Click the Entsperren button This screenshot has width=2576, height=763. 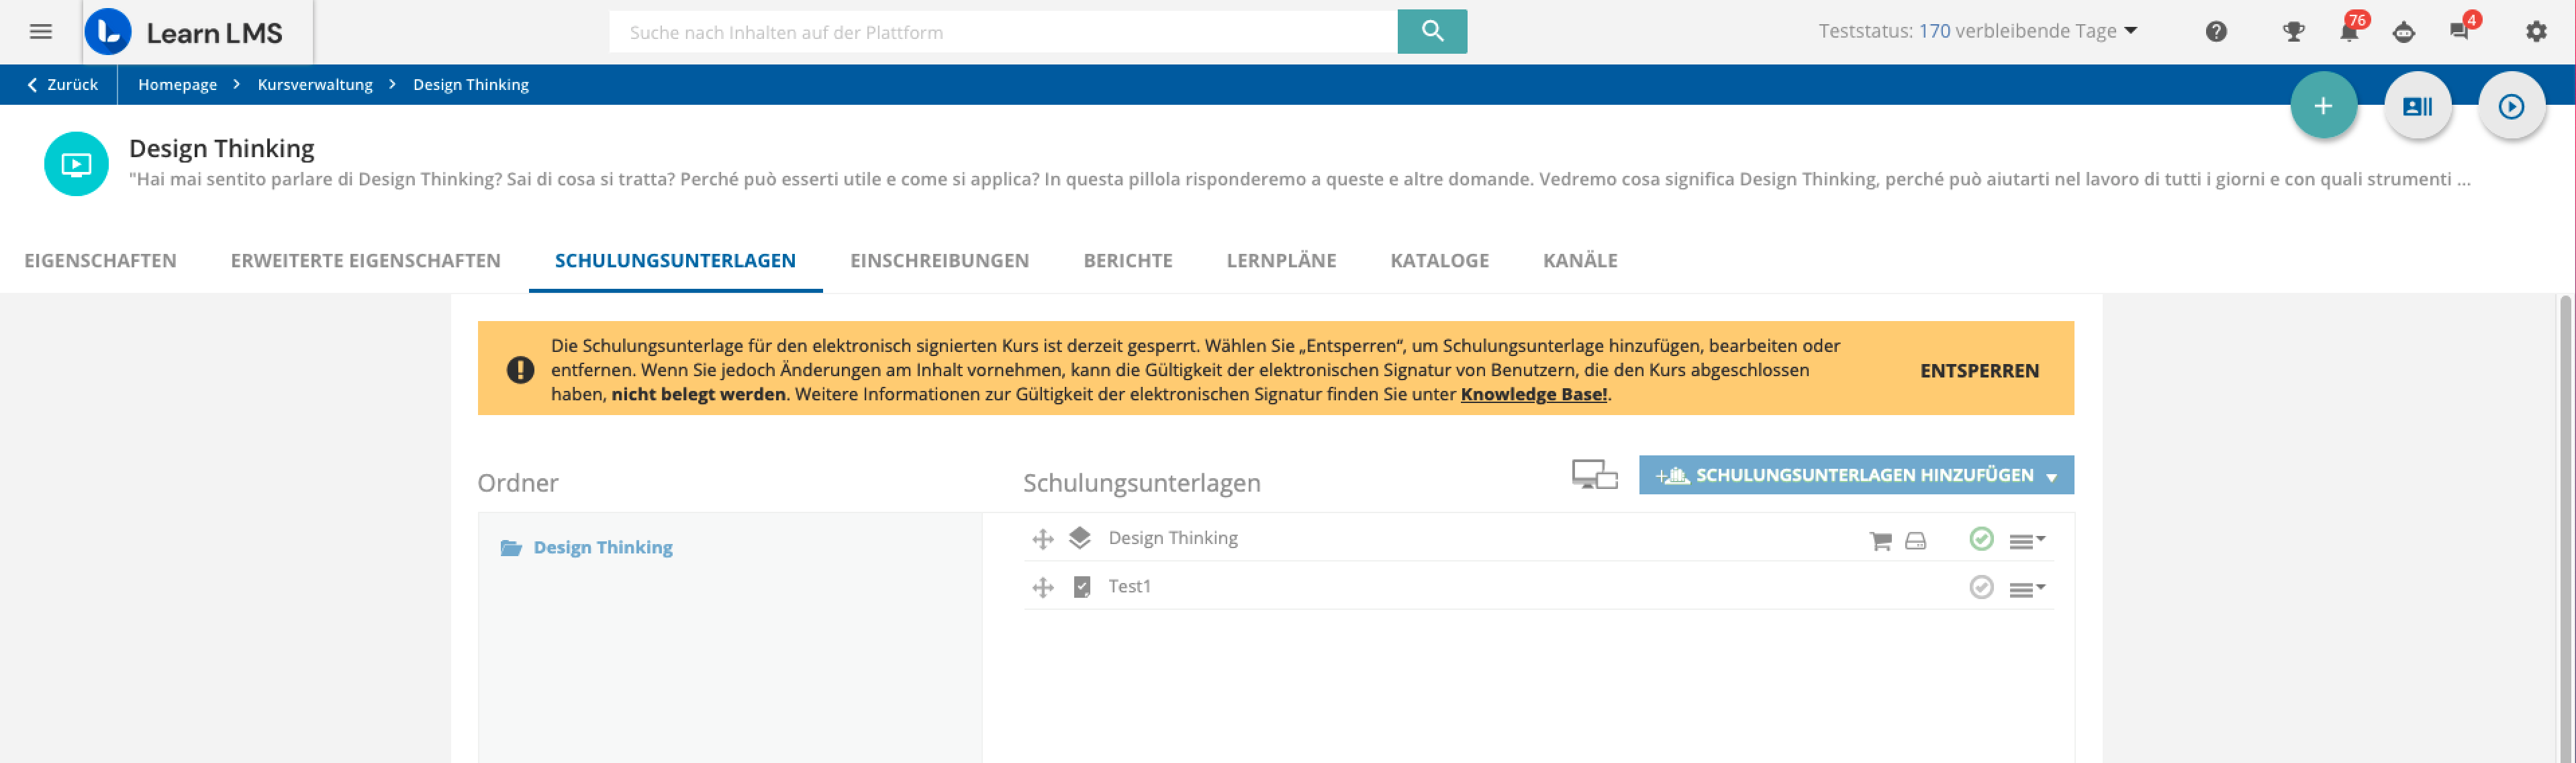(1979, 371)
